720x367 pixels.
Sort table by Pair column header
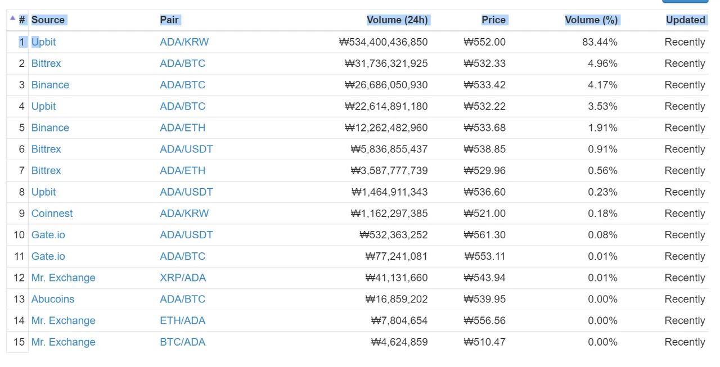[169, 20]
